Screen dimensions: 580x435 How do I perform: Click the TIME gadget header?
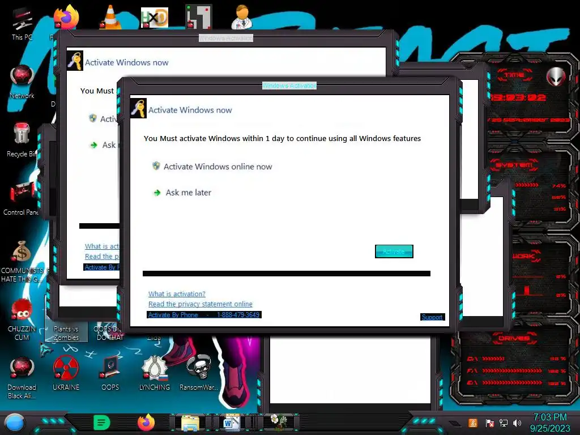click(515, 75)
